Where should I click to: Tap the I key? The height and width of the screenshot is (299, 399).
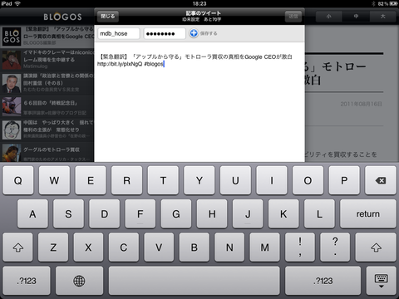click(272, 180)
